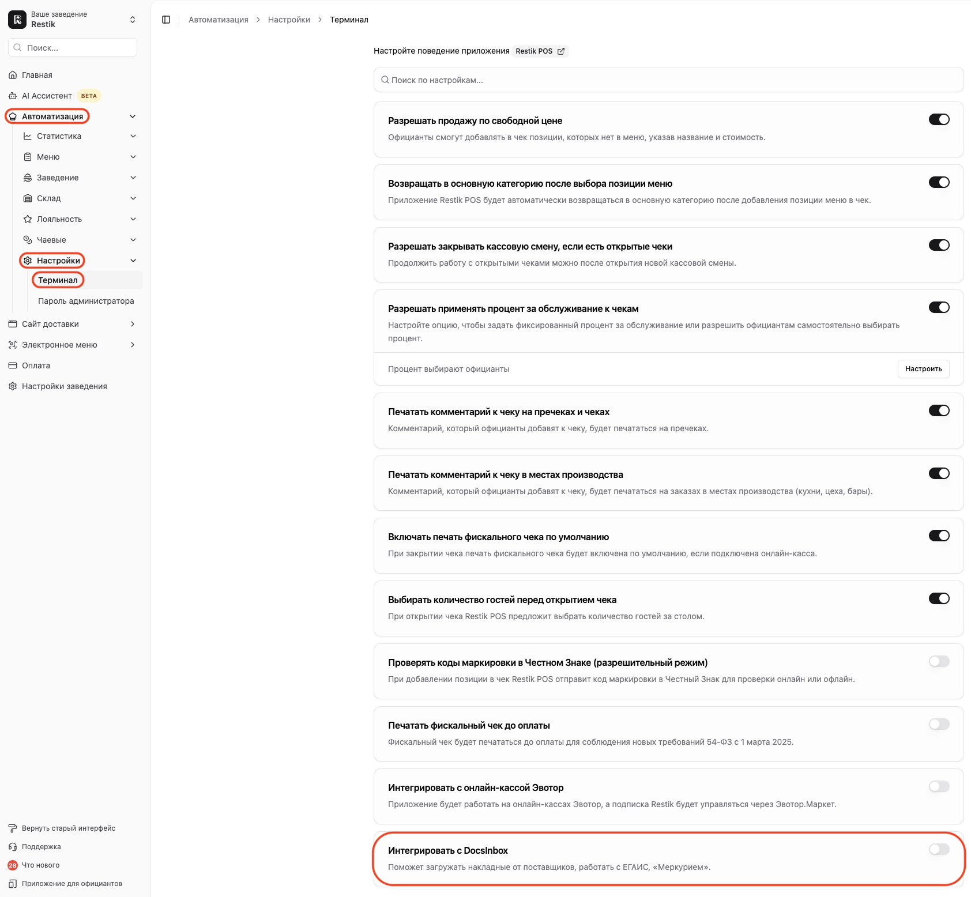Click the Restik logo icon
This screenshot has width=971, height=897.
tap(17, 20)
